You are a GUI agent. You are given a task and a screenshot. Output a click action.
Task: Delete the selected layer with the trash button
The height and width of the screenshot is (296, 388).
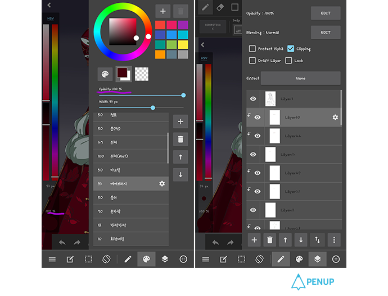[x=270, y=240]
